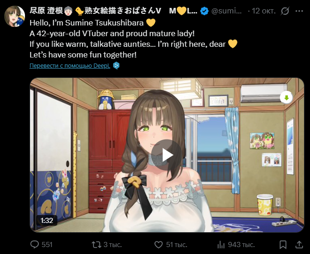Open the three-dot more options menu
Screen dimensions: 310x254
pos(299,11)
